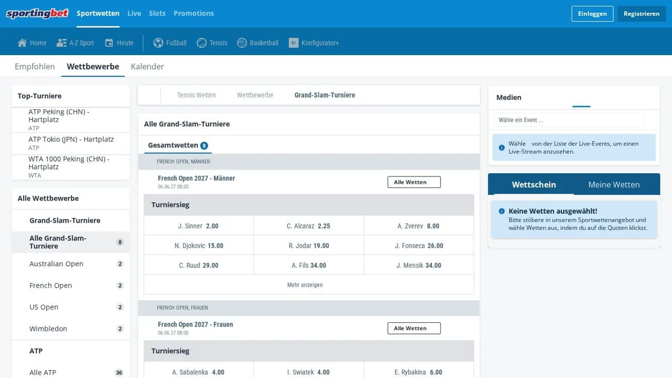Image resolution: width=672 pixels, height=378 pixels.
Task: Select the Tennis ball icon
Action: pyautogui.click(x=202, y=43)
